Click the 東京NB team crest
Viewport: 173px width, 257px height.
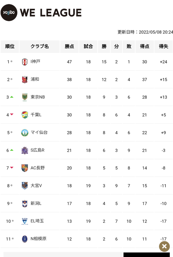[25, 97]
